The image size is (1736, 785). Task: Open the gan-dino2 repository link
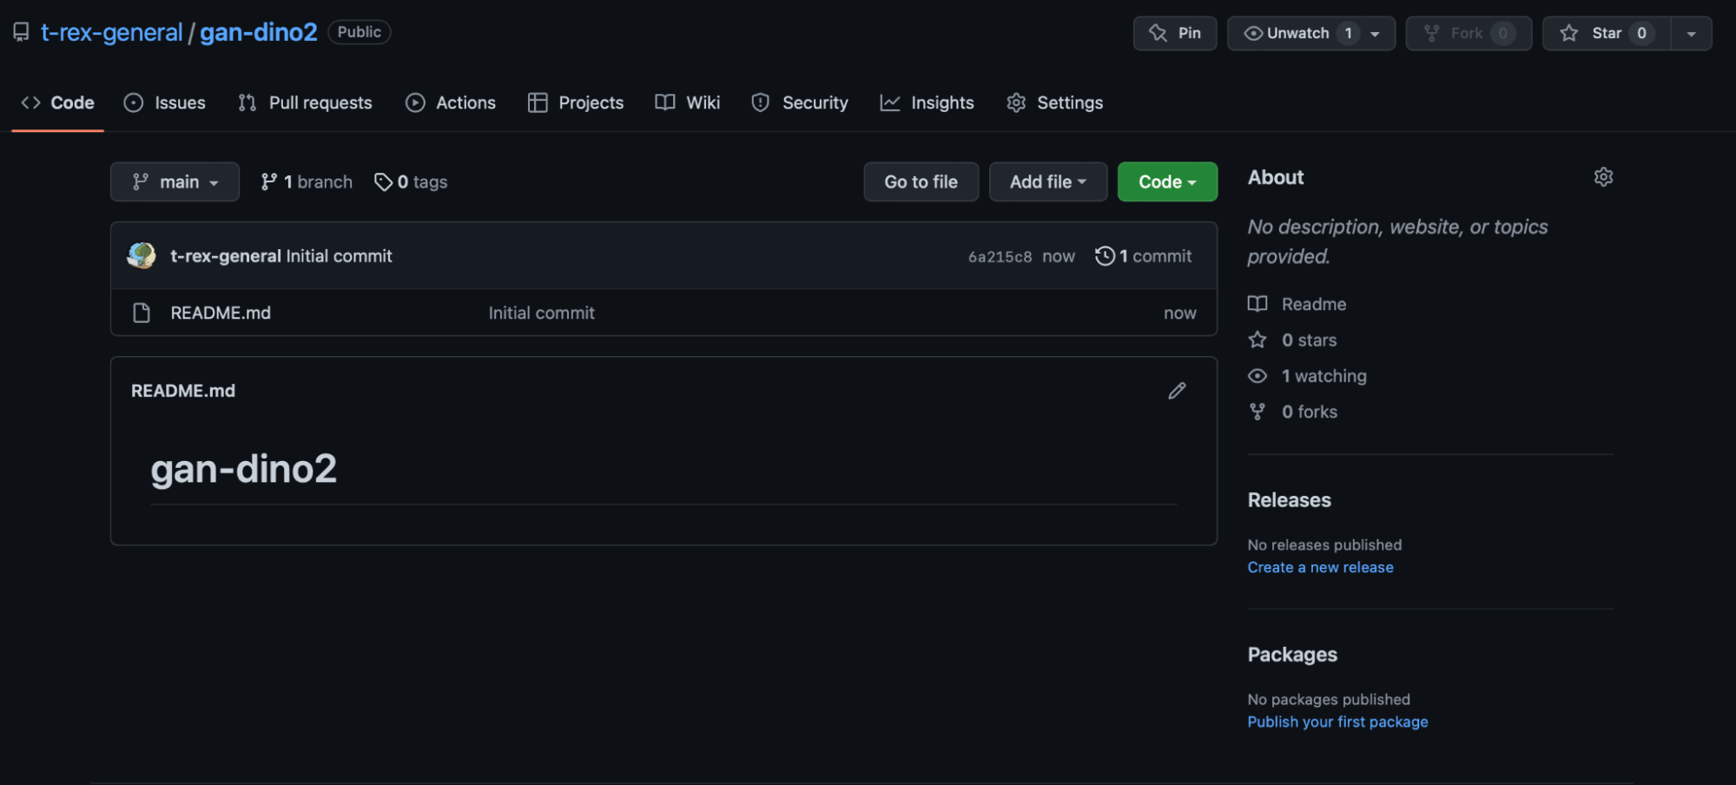click(259, 32)
